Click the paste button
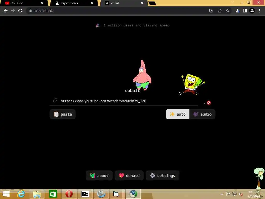The width and height of the screenshot is (265, 199). click(63, 114)
